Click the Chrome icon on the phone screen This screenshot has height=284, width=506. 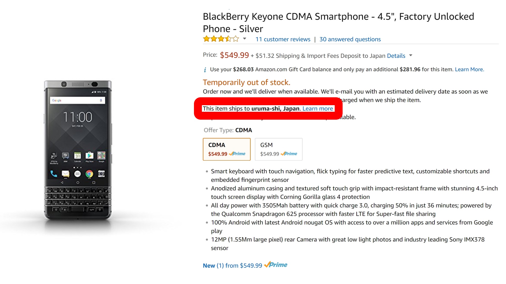click(89, 174)
